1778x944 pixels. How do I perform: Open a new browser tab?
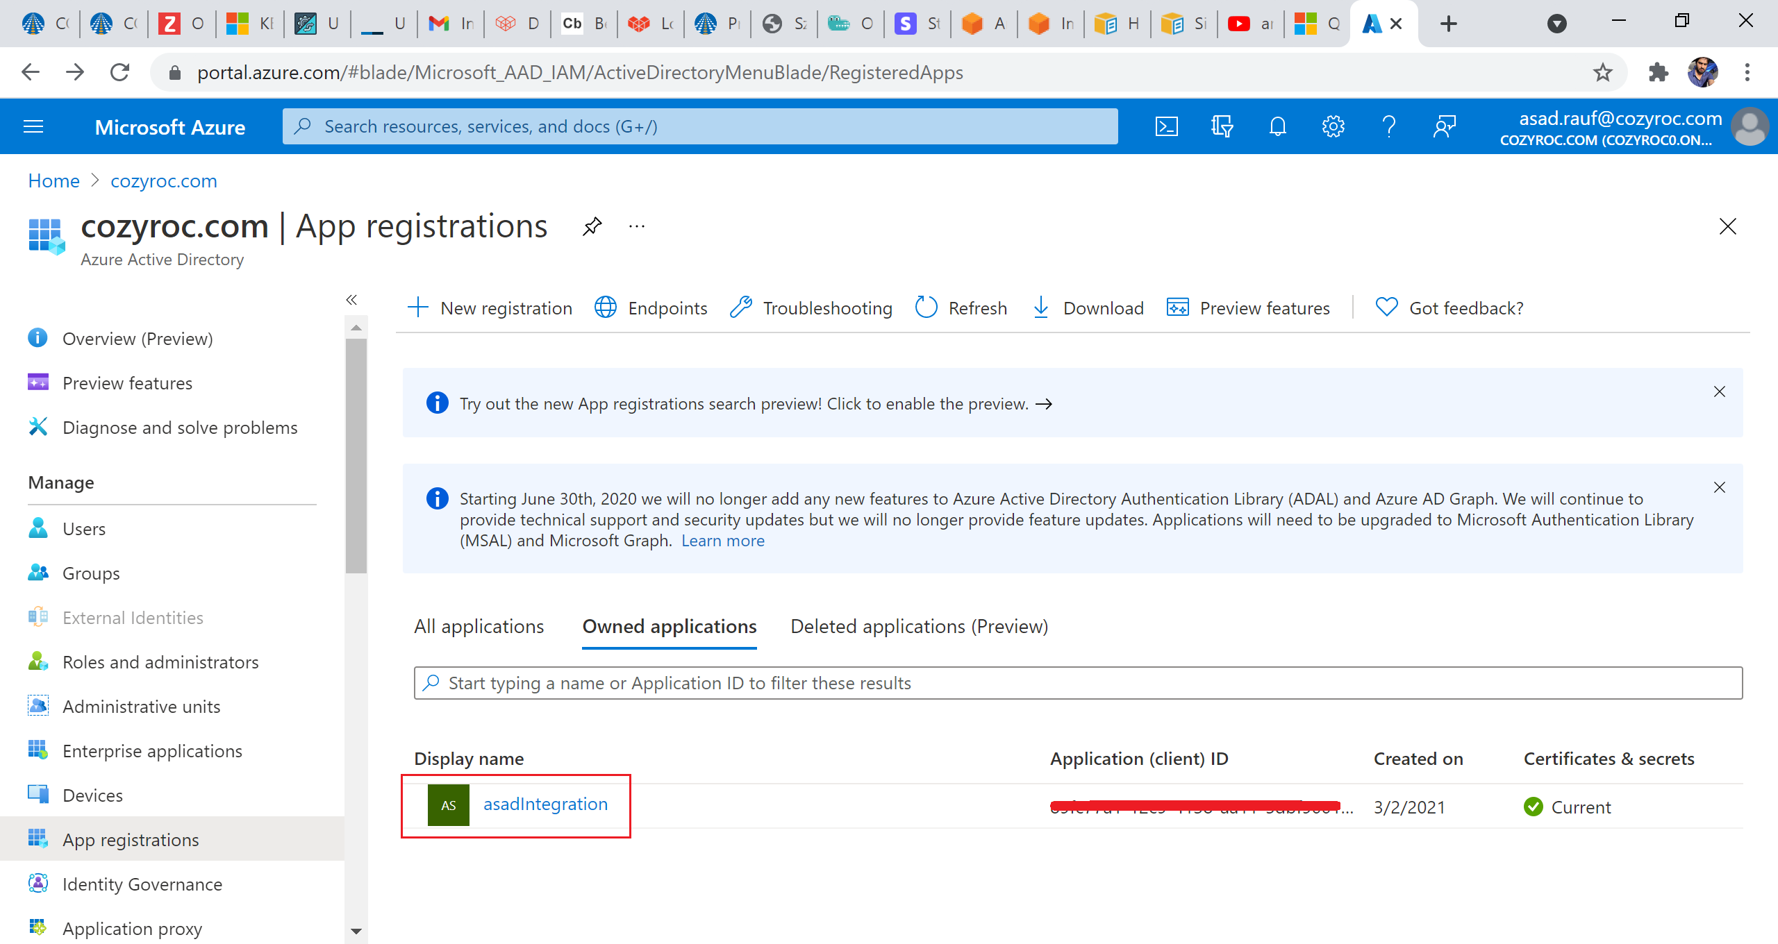tap(1448, 24)
